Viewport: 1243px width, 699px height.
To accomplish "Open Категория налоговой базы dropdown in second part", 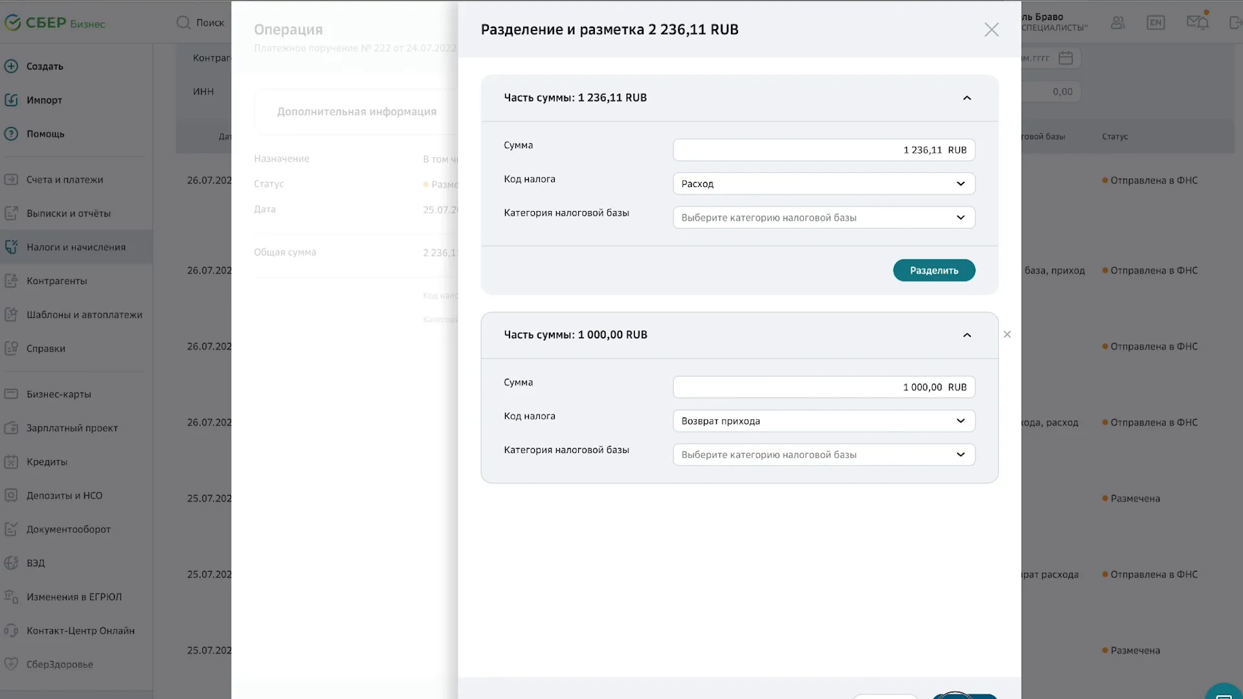I will 823,454.
